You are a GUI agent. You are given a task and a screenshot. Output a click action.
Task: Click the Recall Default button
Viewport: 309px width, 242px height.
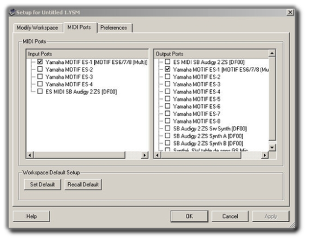pos(83,185)
